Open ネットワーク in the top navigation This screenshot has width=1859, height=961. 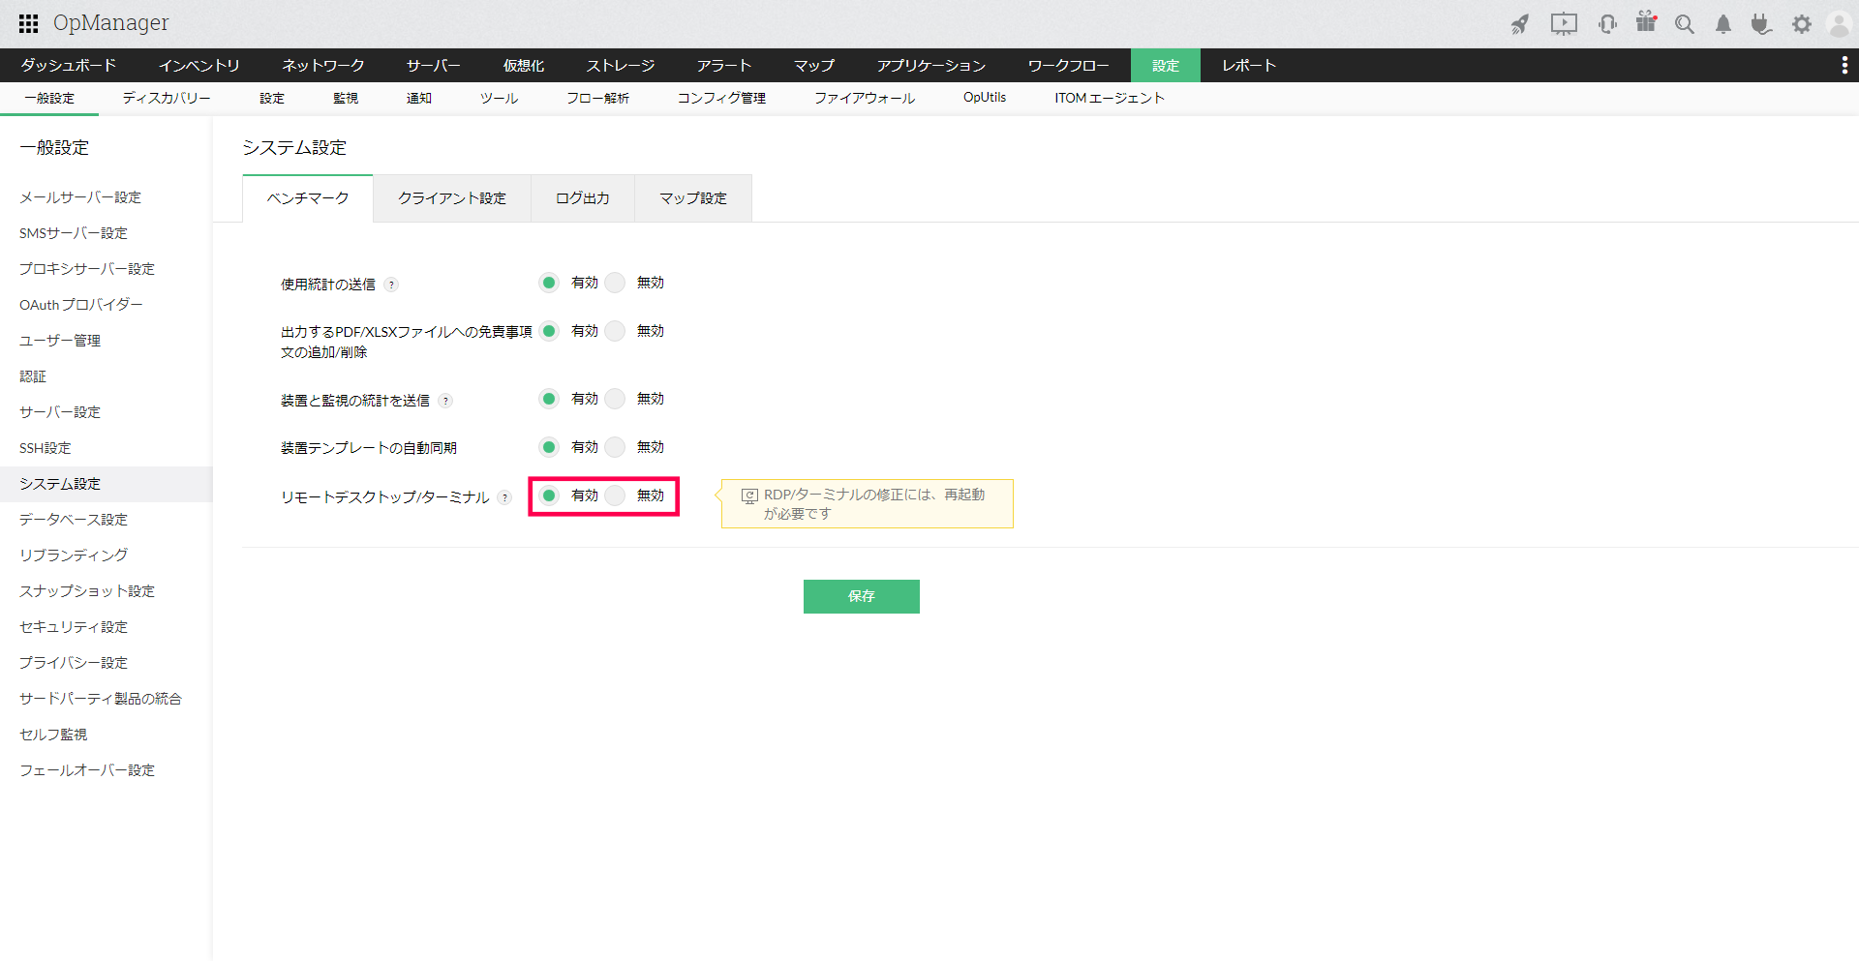pyautogui.click(x=323, y=65)
